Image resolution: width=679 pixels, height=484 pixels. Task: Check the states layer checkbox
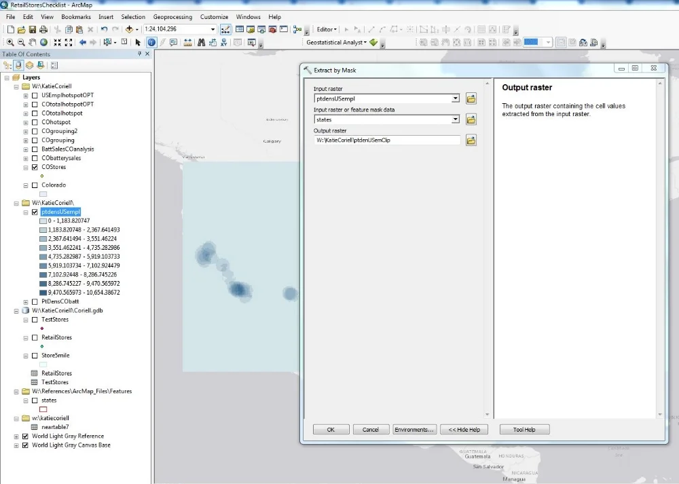pos(35,401)
